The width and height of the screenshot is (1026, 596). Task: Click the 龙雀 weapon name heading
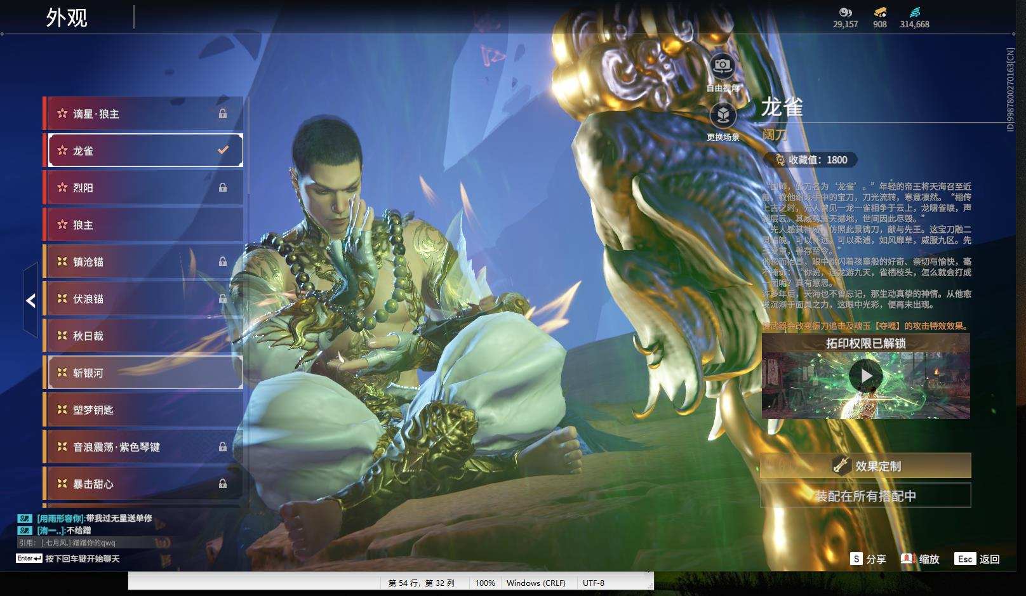pyautogui.click(x=782, y=107)
